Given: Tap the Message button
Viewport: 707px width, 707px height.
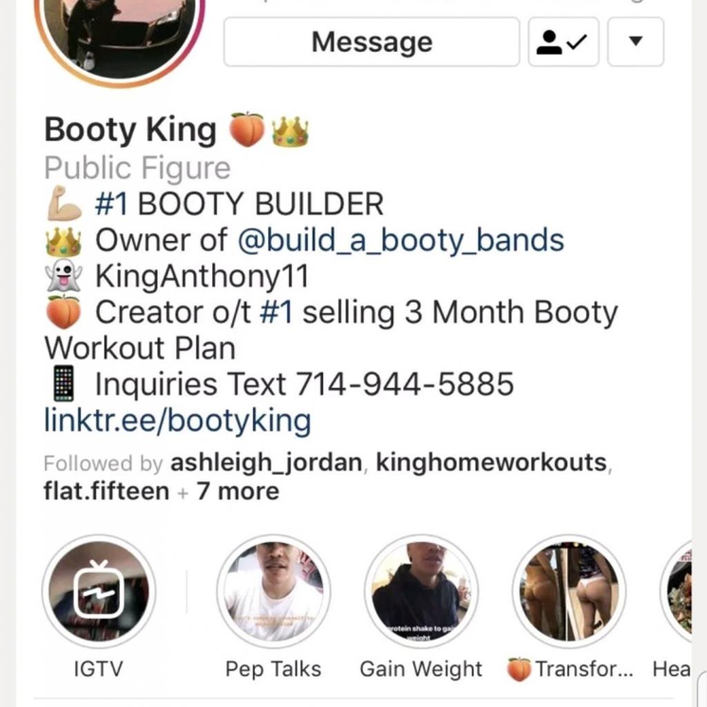Looking at the screenshot, I should [x=371, y=42].
